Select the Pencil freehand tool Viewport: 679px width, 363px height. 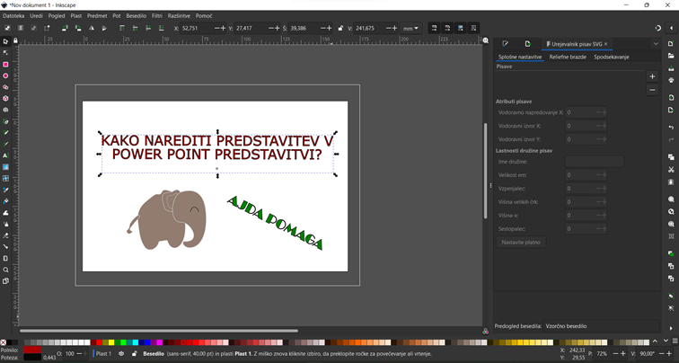(5, 133)
